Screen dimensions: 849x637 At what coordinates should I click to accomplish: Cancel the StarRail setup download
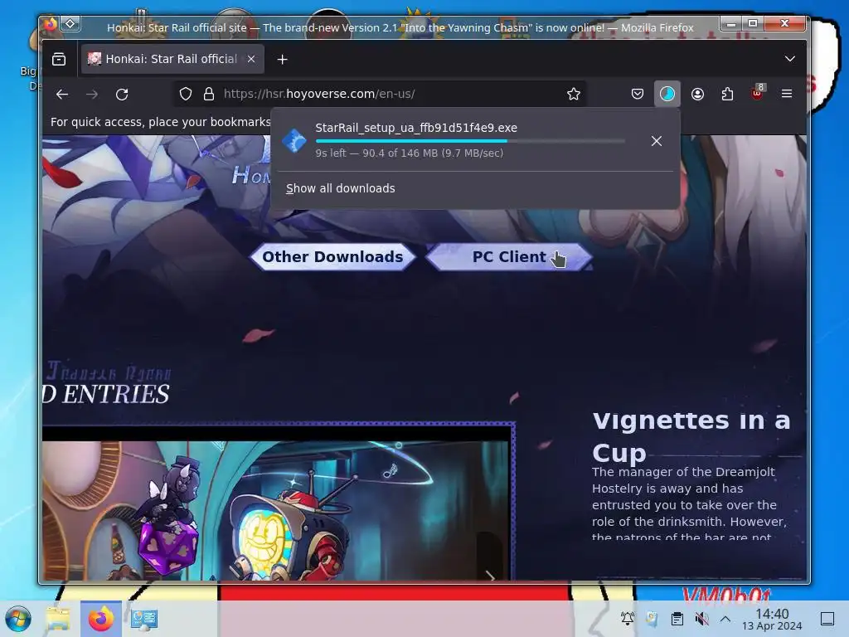click(x=657, y=141)
